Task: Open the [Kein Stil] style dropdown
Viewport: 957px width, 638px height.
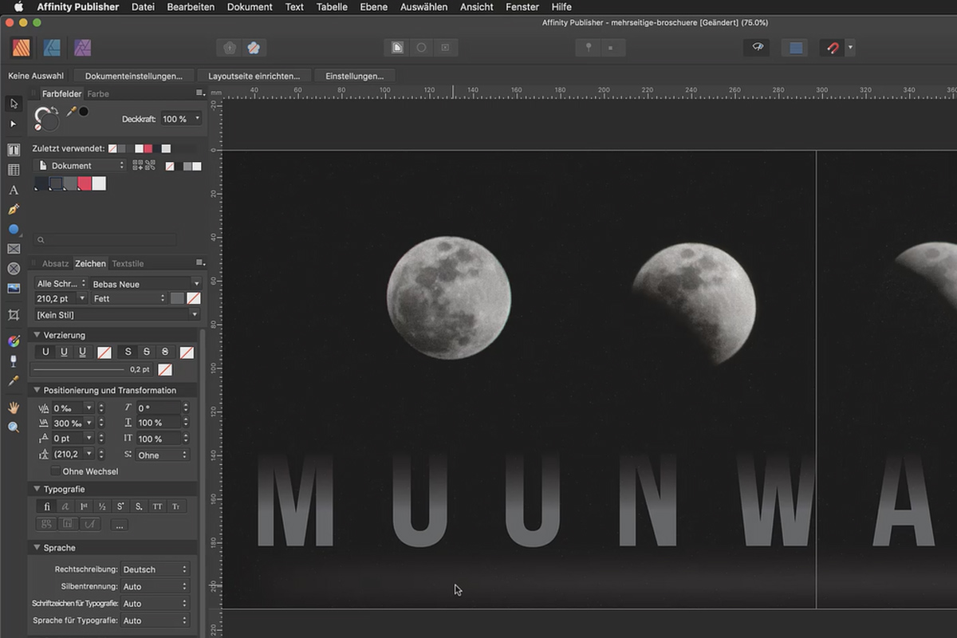Action: (116, 315)
